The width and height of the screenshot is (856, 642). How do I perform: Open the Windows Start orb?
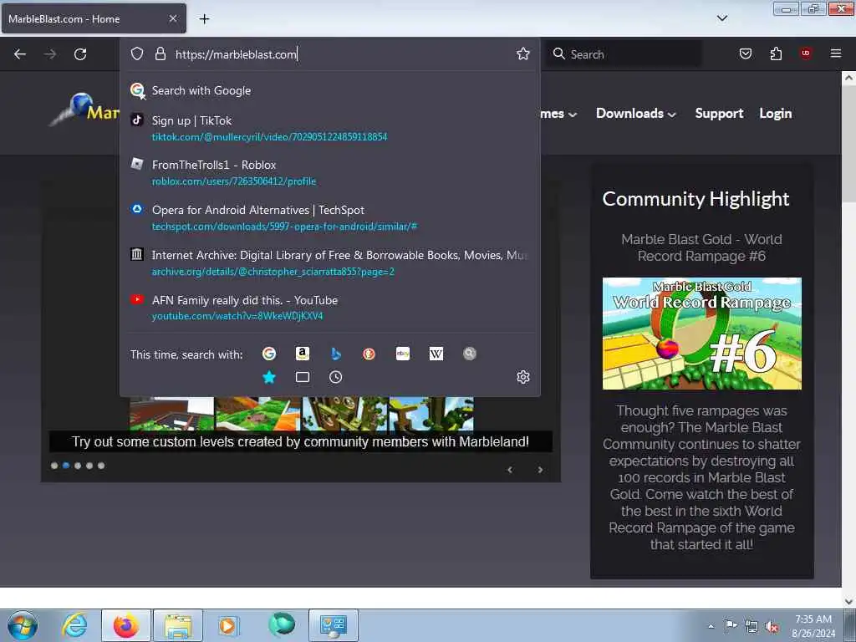23,625
